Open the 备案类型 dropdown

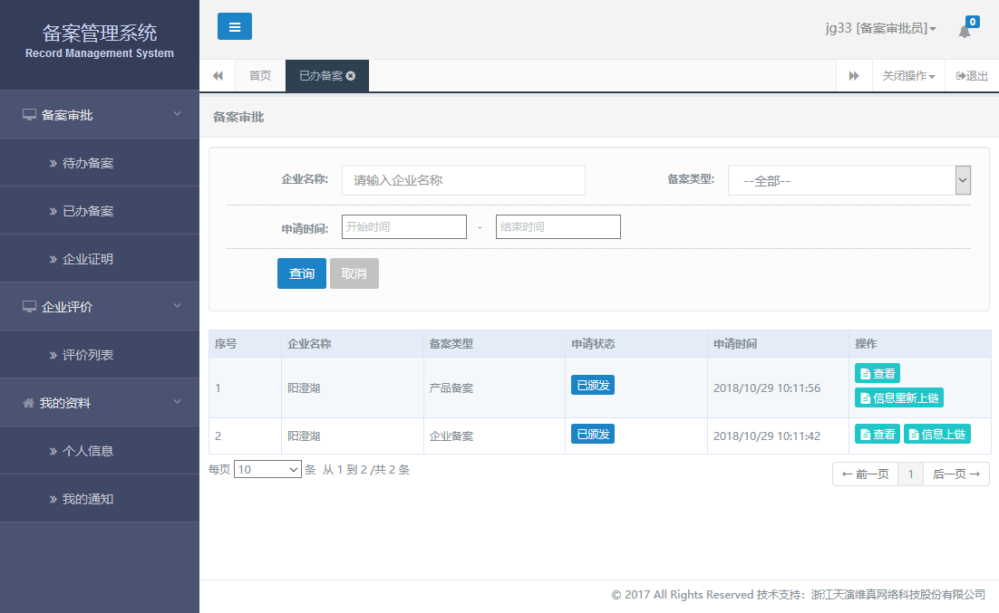tap(849, 180)
